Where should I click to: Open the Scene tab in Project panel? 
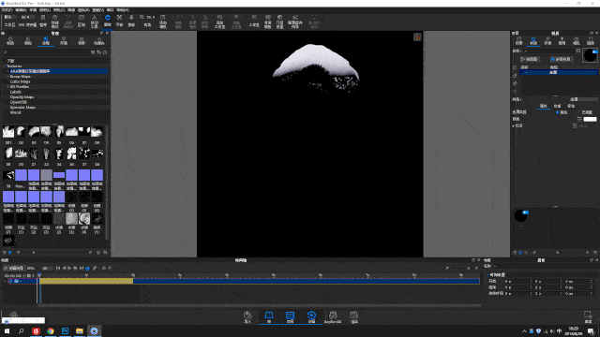(519, 40)
